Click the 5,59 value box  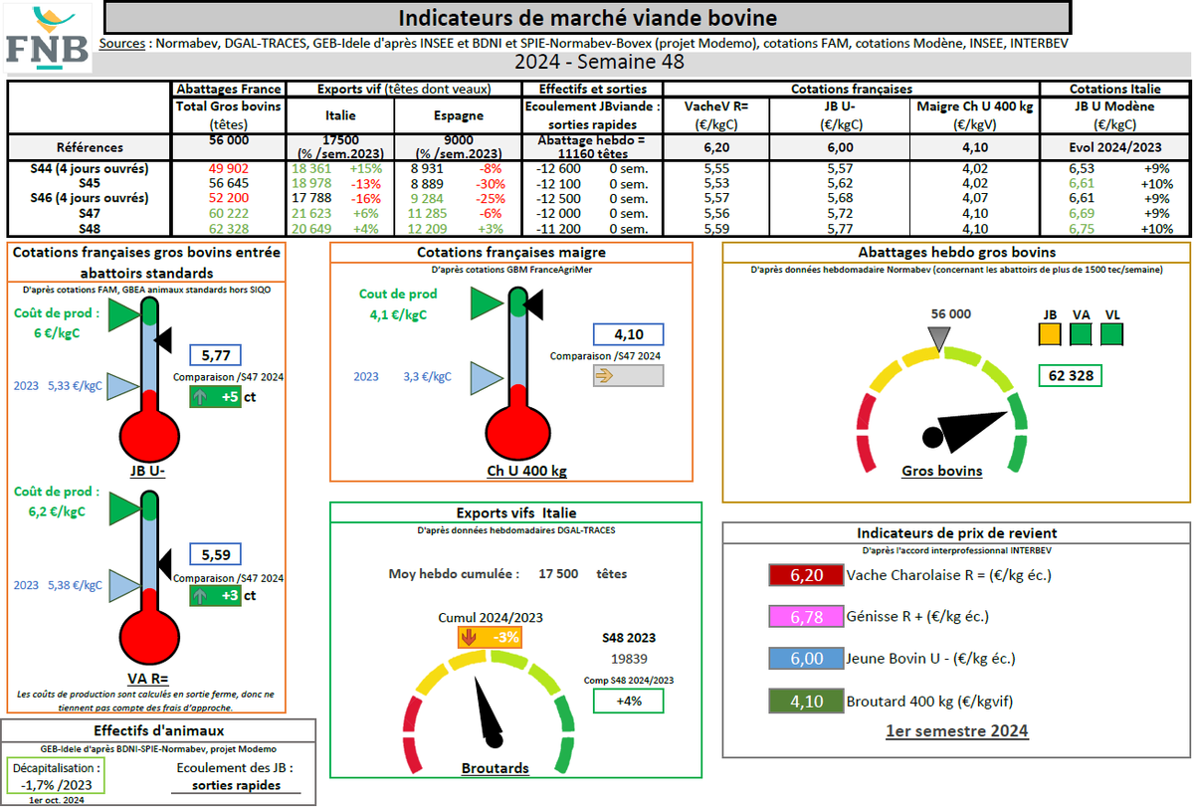pyautogui.click(x=216, y=555)
